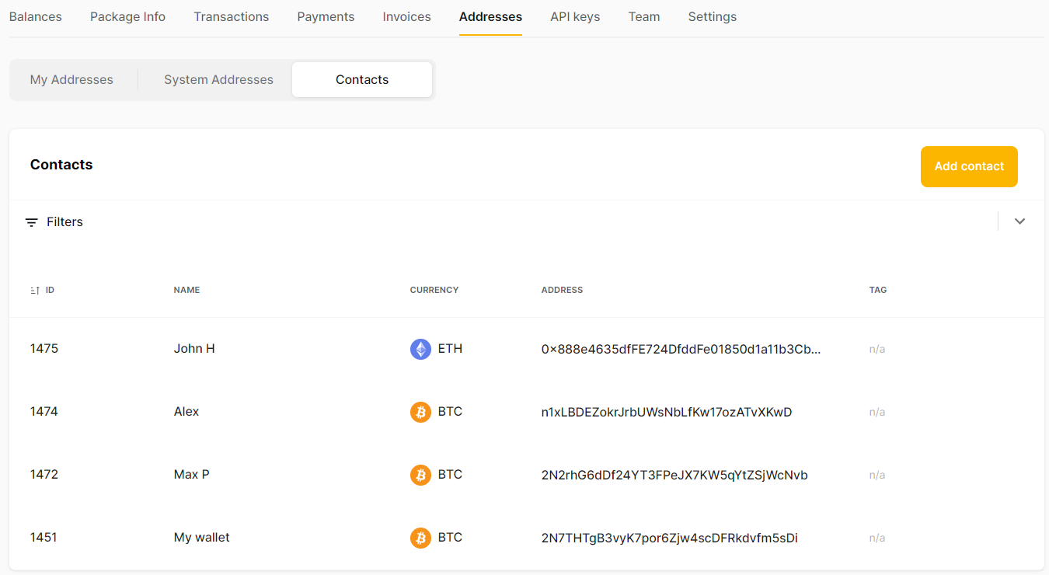Select contact ID 1472
1049x575 pixels.
pos(44,475)
